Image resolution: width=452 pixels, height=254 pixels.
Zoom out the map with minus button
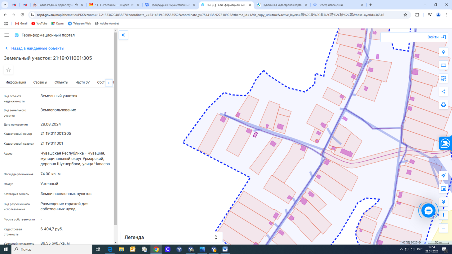(443, 228)
